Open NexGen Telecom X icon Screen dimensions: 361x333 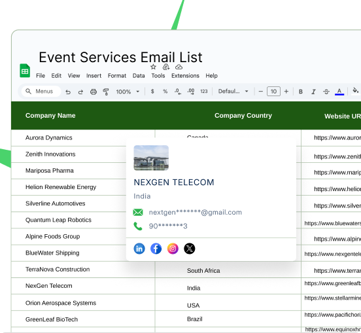click(x=190, y=249)
